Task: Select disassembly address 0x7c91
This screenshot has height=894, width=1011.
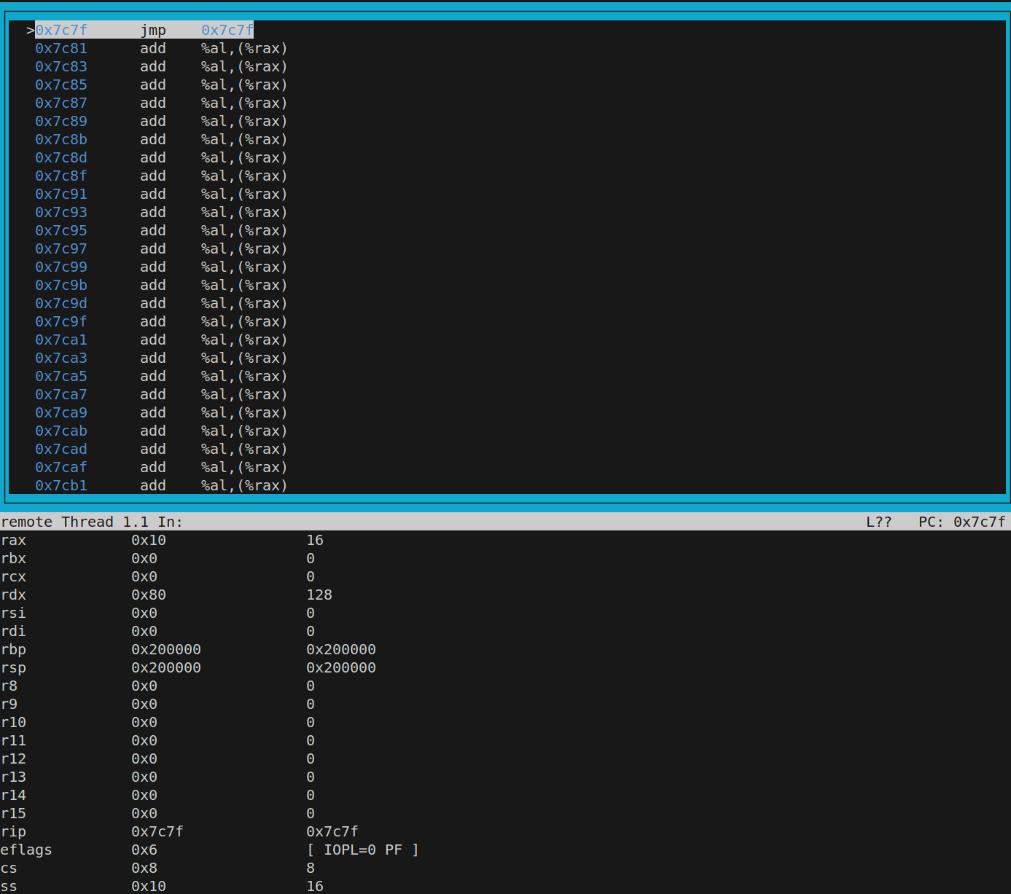Action: [61, 194]
